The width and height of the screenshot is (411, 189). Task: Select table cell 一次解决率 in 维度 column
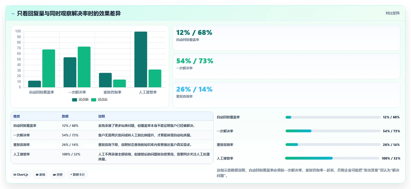click(22, 135)
